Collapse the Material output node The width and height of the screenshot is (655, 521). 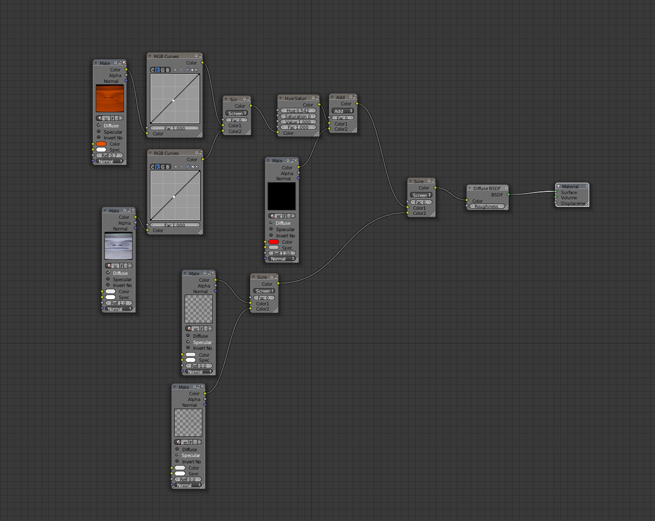click(559, 186)
